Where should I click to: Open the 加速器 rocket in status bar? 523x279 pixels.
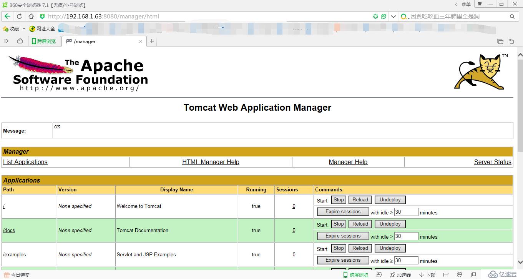pyautogui.click(x=400, y=275)
